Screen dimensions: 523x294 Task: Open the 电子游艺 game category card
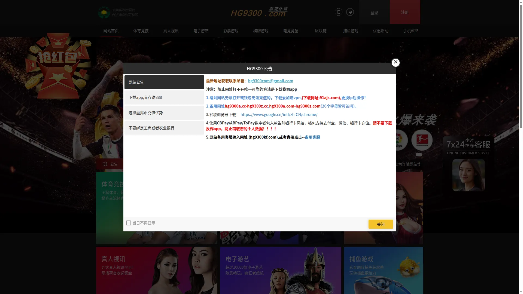(281, 270)
